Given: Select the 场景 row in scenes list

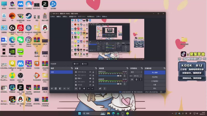Looking at the screenshot, I should [61, 72].
